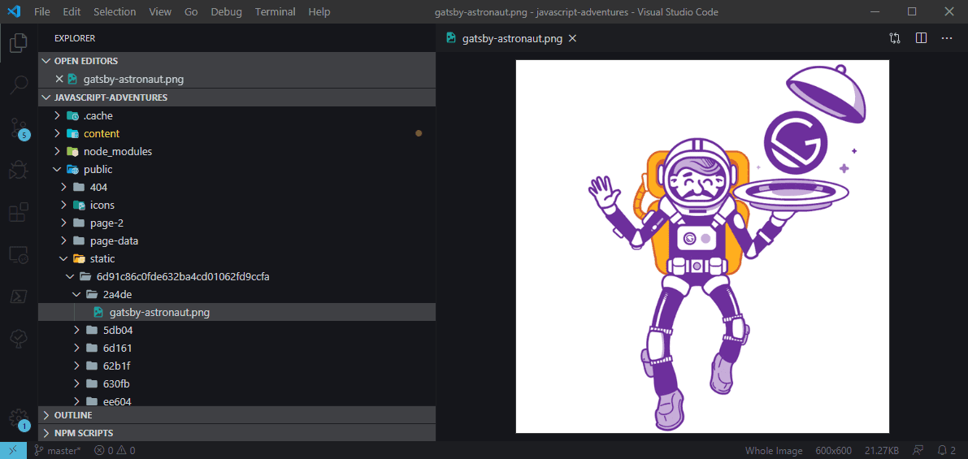Close the gatsby-astronaut.png editor tab

572,38
